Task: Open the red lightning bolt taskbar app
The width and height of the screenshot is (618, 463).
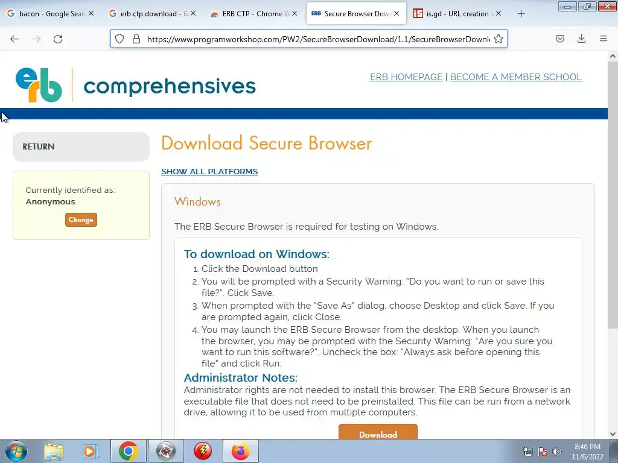Action: pos(203,451)
